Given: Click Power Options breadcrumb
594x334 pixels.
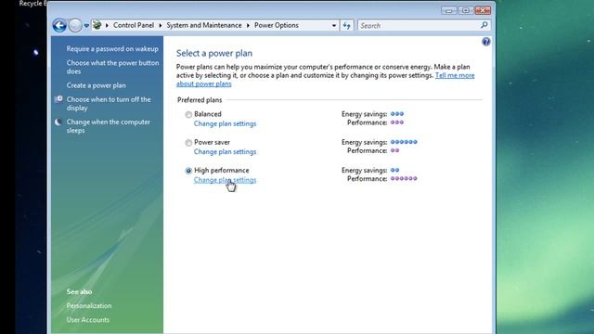Looking at the screenshot, I should click(277, 25).
